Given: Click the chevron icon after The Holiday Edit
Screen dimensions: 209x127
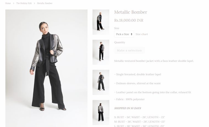Looking at the screenshot, I should [x=34, y=3].
